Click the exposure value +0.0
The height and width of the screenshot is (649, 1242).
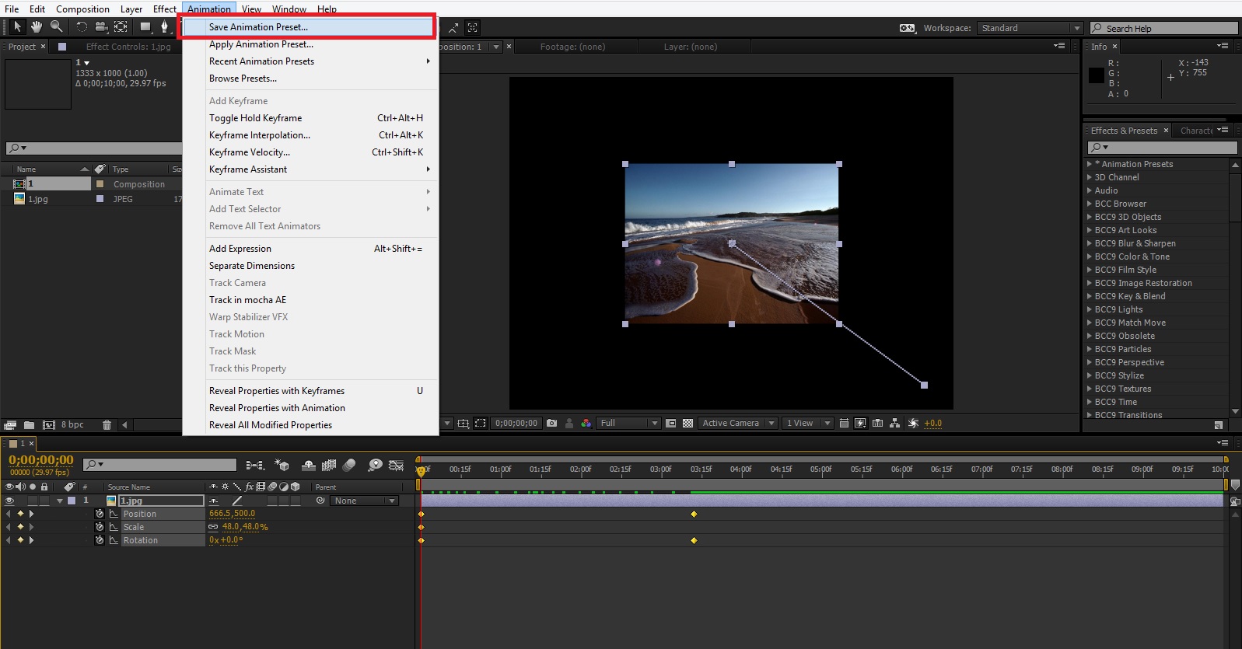pyautogui.click(x=932, y=424)
